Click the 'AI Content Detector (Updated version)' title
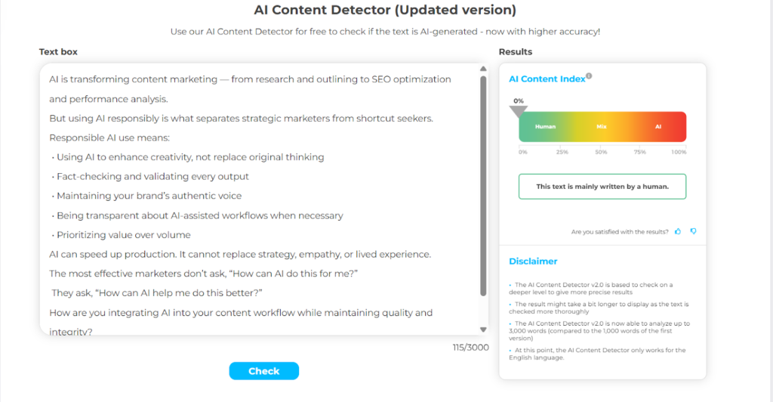The image size is (773, 402). (385, 10)
